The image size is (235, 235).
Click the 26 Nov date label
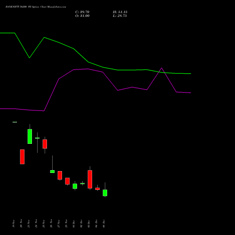coord(51,224)
